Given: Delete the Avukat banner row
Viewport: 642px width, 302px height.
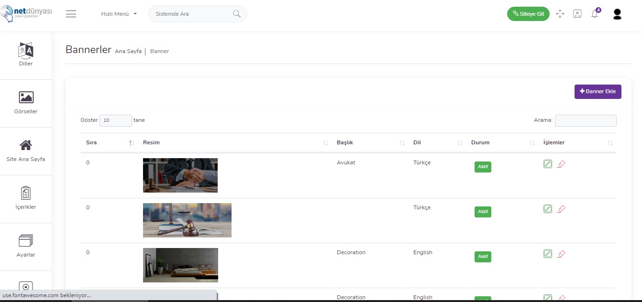Looking at the screenshot, I should point(562,164).
